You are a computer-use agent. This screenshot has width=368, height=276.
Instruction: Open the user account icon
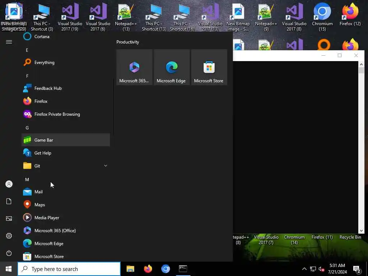point(9,184)
